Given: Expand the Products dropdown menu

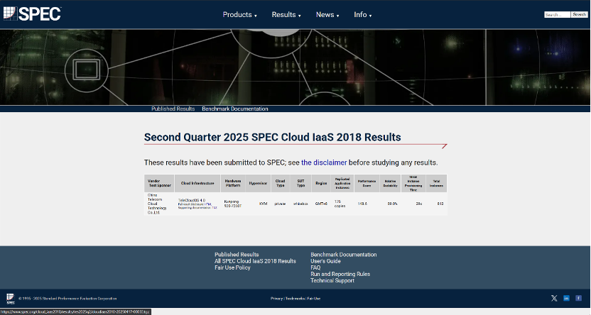Looking at the screenshot, I should 239,15.
